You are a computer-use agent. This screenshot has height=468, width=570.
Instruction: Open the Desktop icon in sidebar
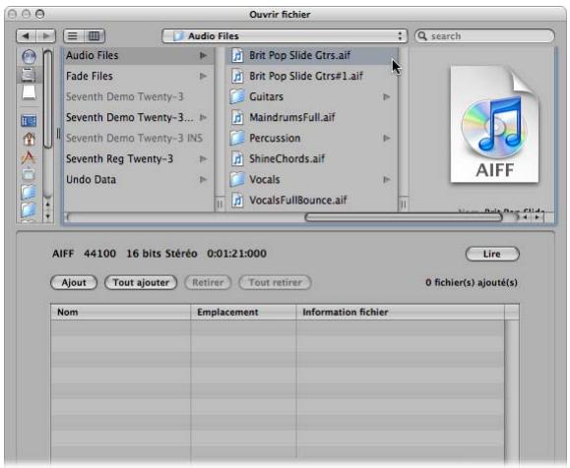pyautogui.click(x=29, y=121)
